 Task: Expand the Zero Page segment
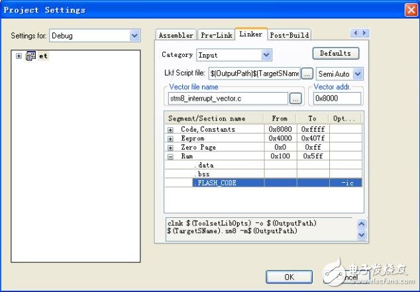[x=170, y=147]
